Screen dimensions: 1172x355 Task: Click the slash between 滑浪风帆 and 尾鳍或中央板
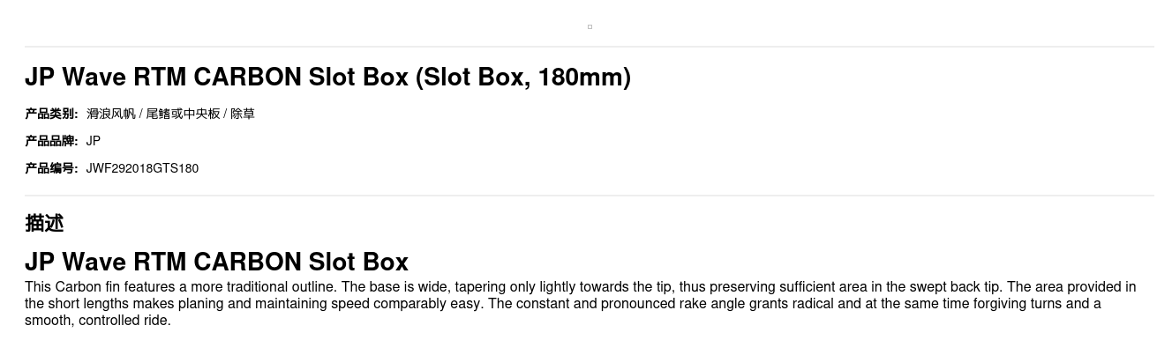[x=141, y=114]
